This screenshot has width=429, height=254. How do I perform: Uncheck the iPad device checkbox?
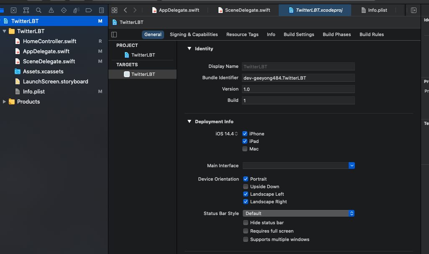coord(245,141)
